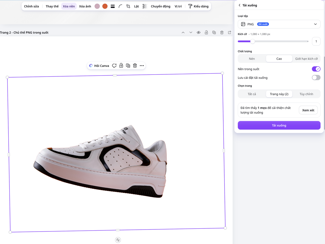This screenshot has width=325, height=244.
Task: Select the Tất cả pages tab
Action: 252,94
